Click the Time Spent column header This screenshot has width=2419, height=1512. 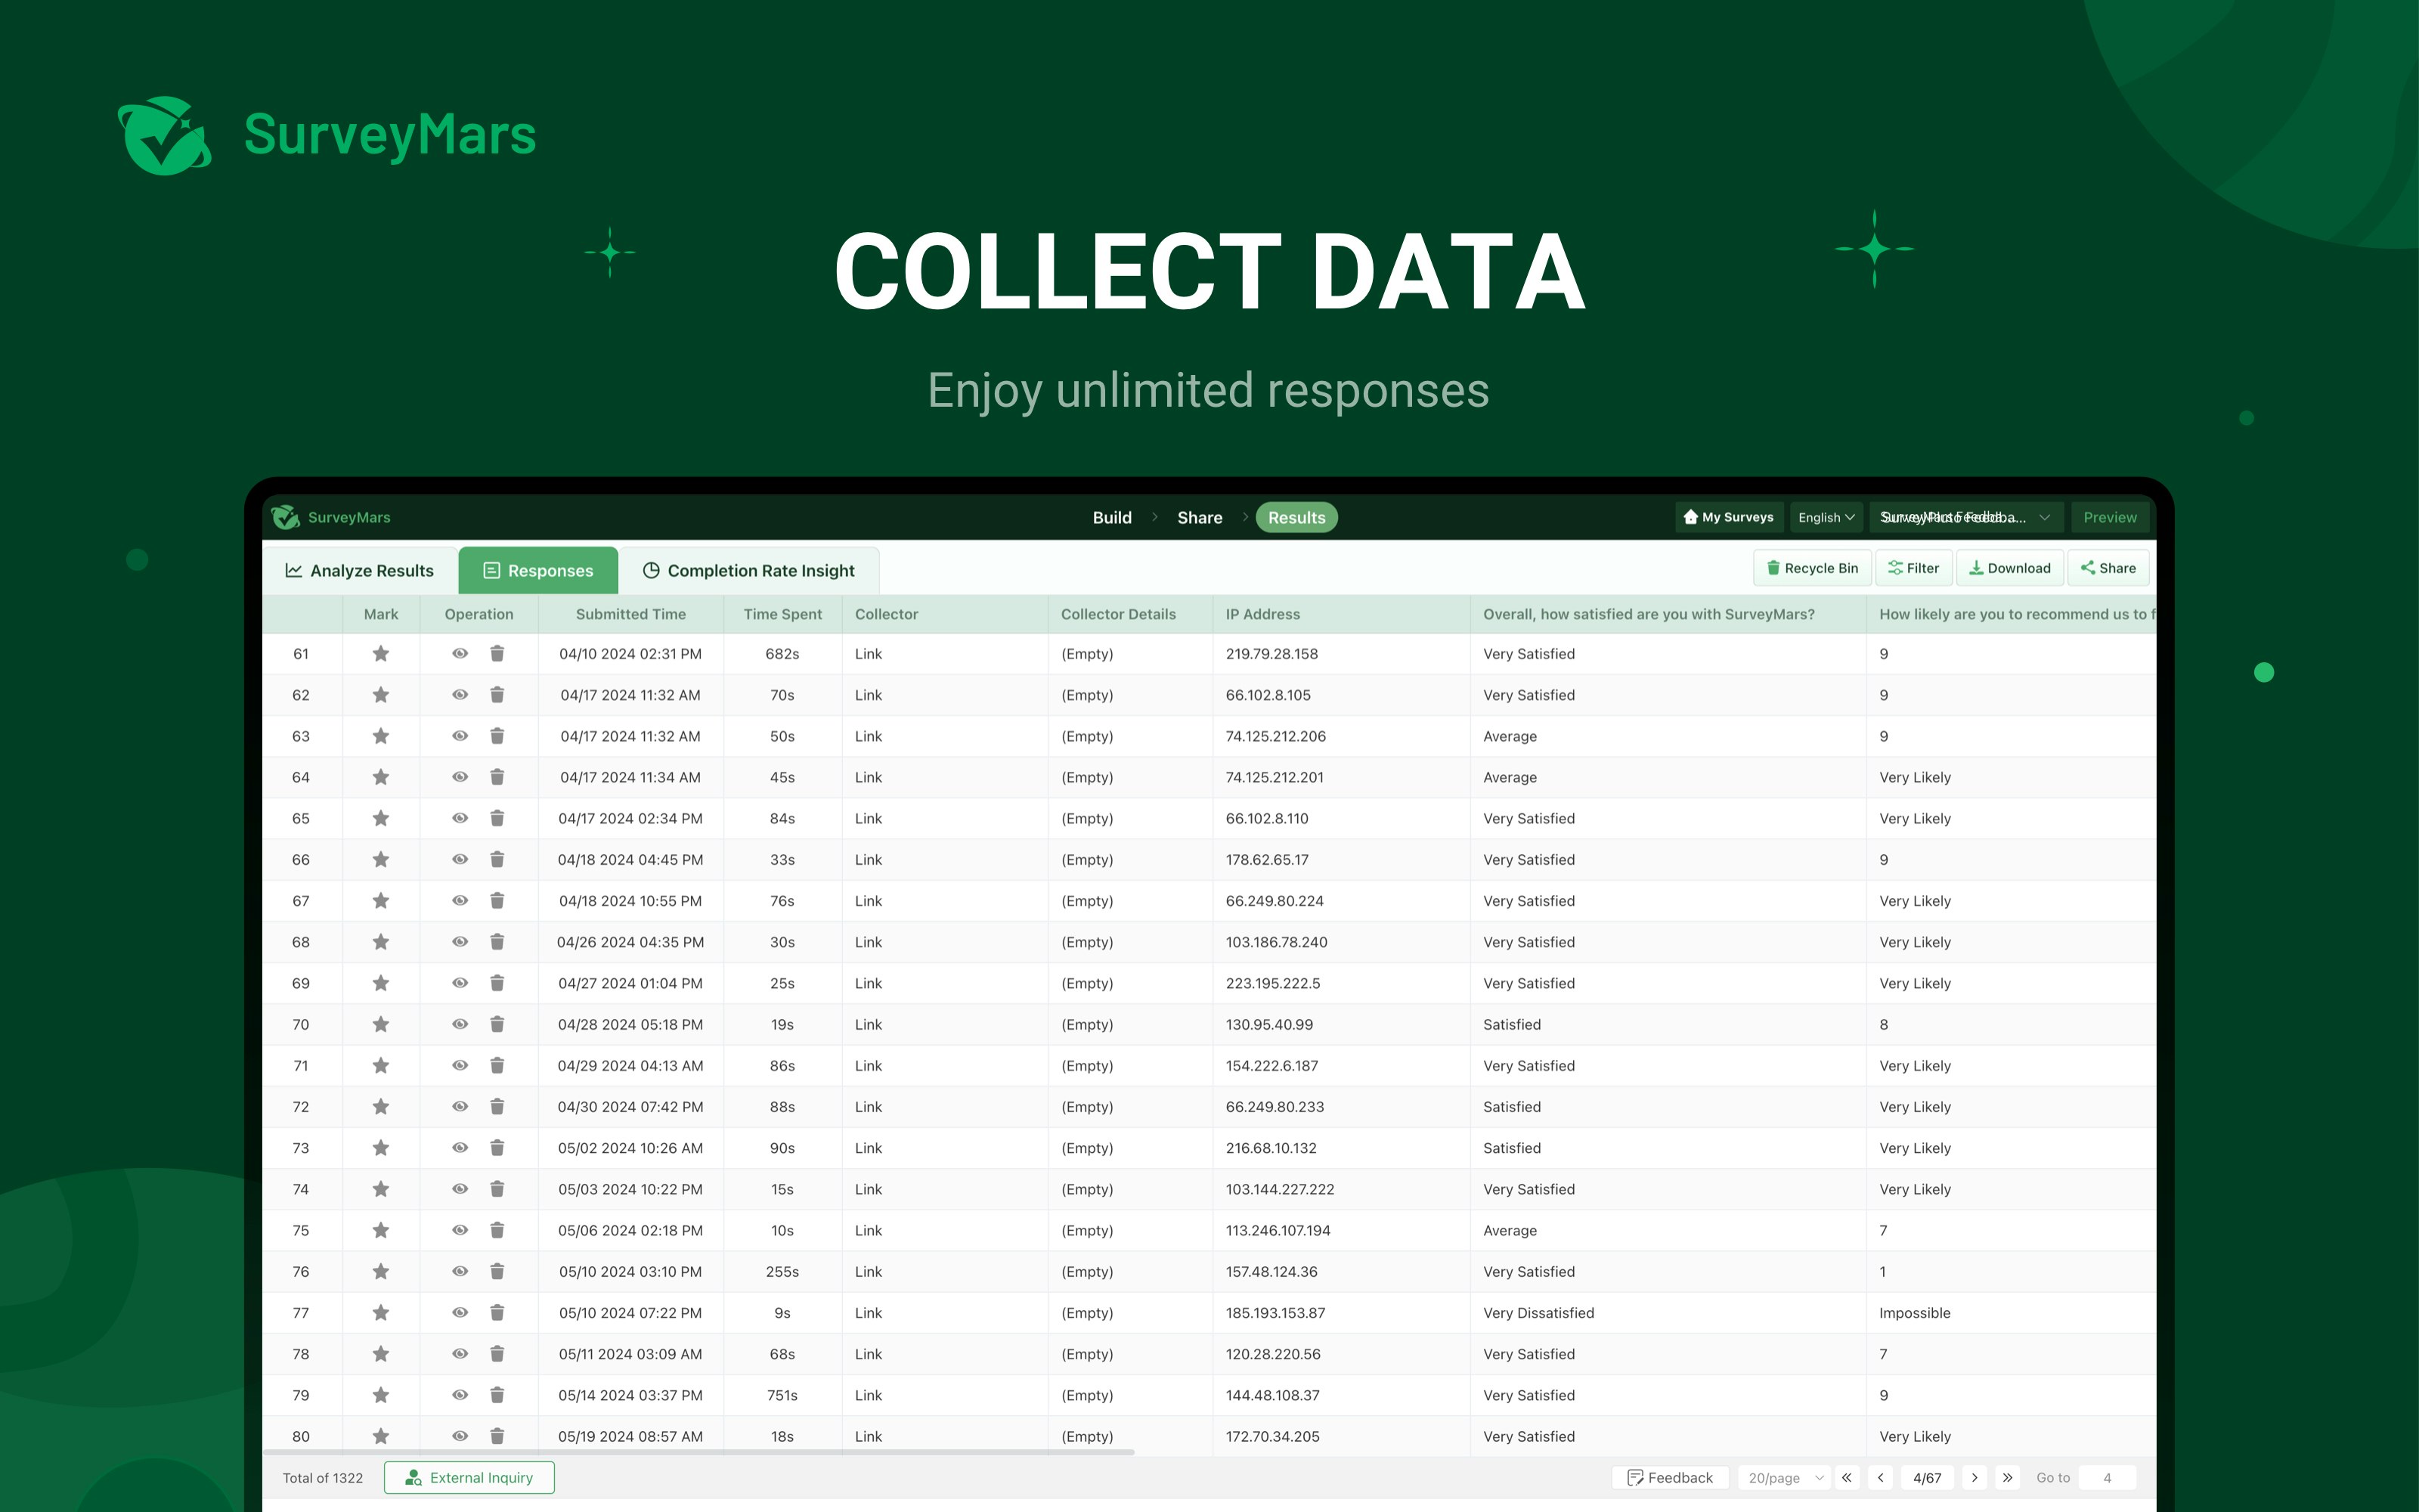[782, 614]
